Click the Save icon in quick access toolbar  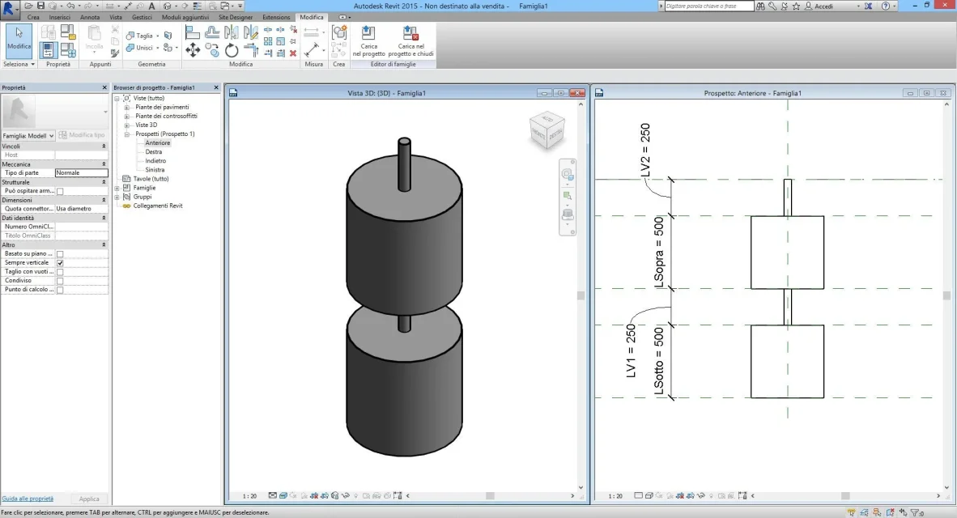click(41, 6)
